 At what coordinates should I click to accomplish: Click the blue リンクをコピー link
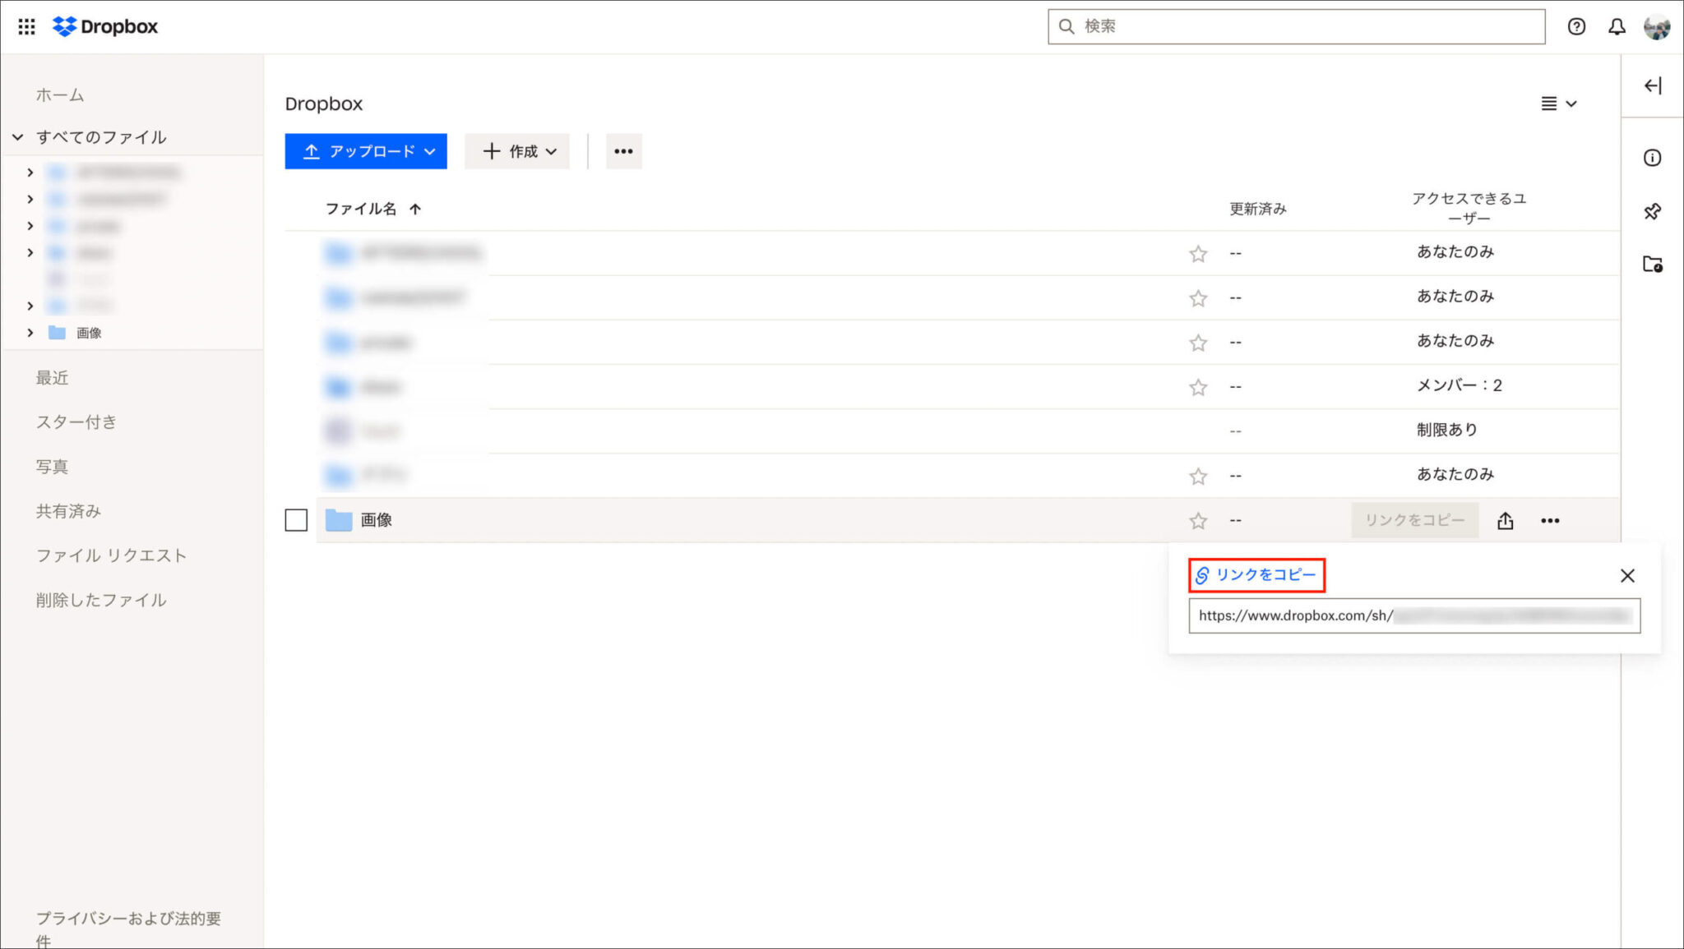pyautogui.click(x=1256, y=575)
